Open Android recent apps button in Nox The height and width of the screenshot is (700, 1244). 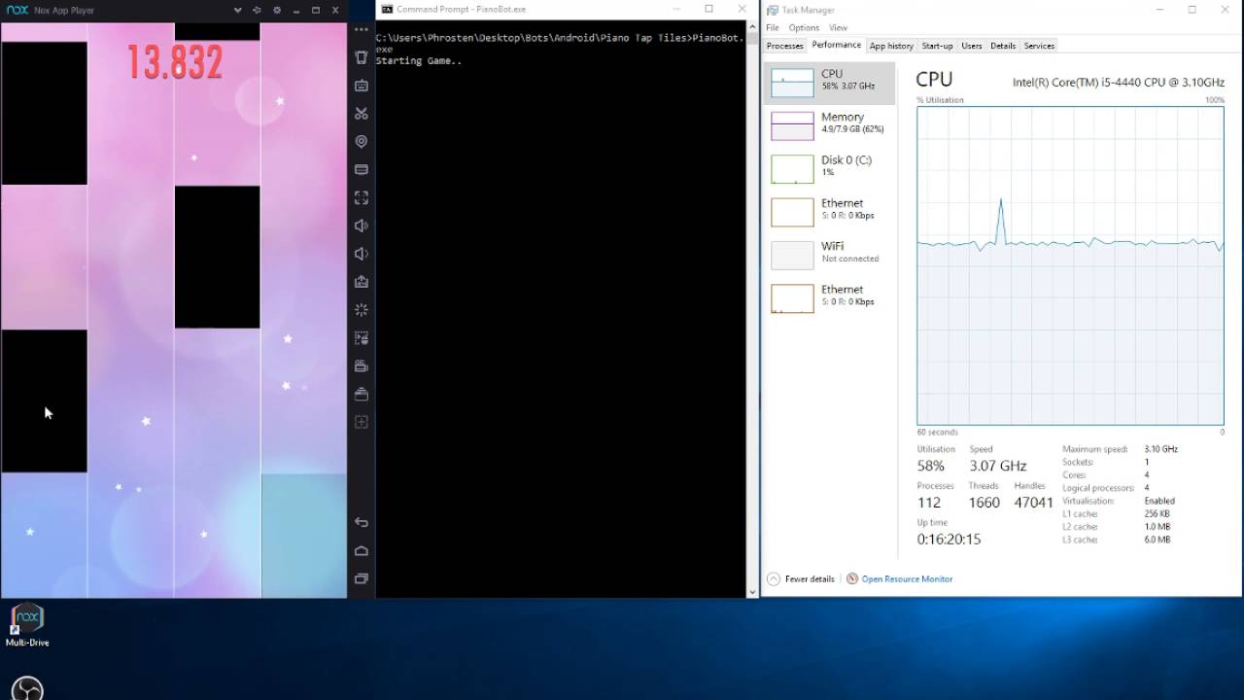[362, 578]
